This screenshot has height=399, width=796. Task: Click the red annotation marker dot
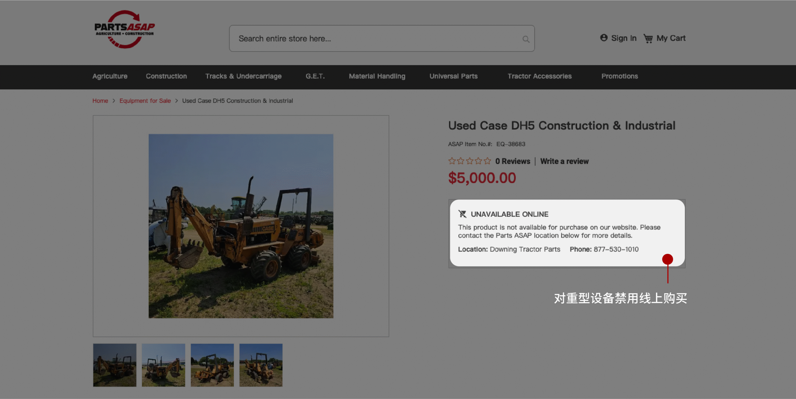coord(667,259)
